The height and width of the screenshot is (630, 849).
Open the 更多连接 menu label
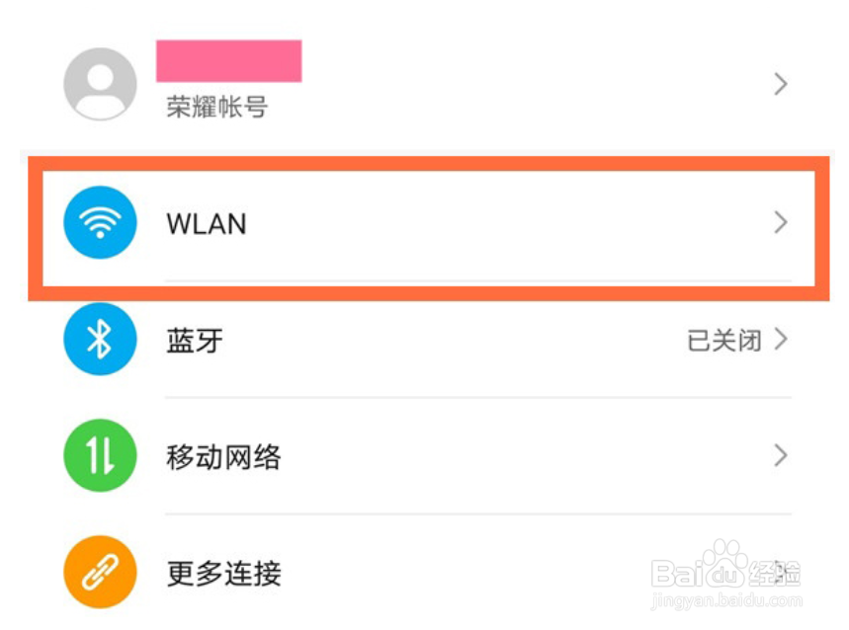(x=223, y=573)
